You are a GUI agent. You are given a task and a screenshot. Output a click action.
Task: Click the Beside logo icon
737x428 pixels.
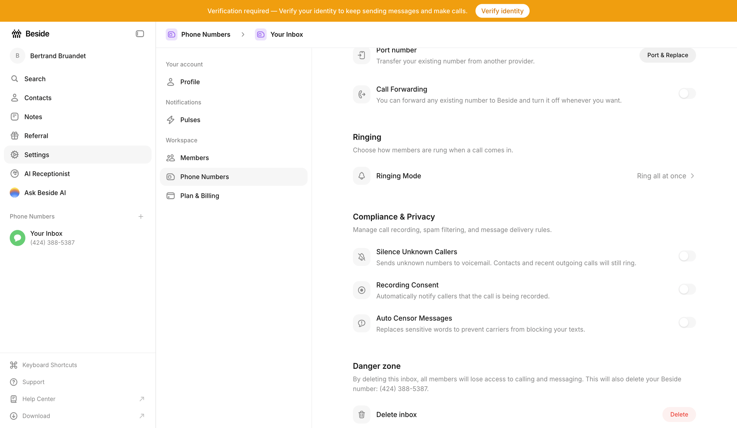(x=16, y=34)
